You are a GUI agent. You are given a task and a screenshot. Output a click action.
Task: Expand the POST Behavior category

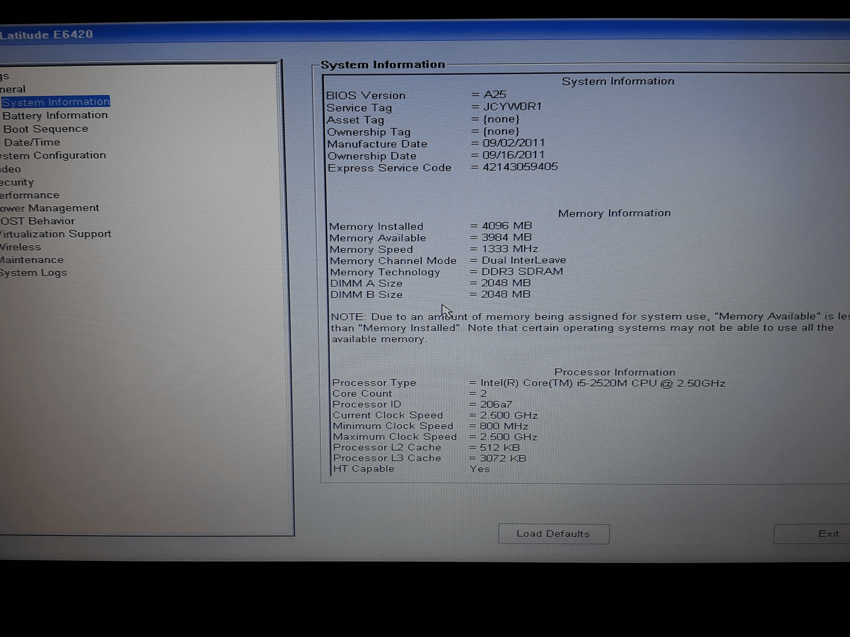37,221
